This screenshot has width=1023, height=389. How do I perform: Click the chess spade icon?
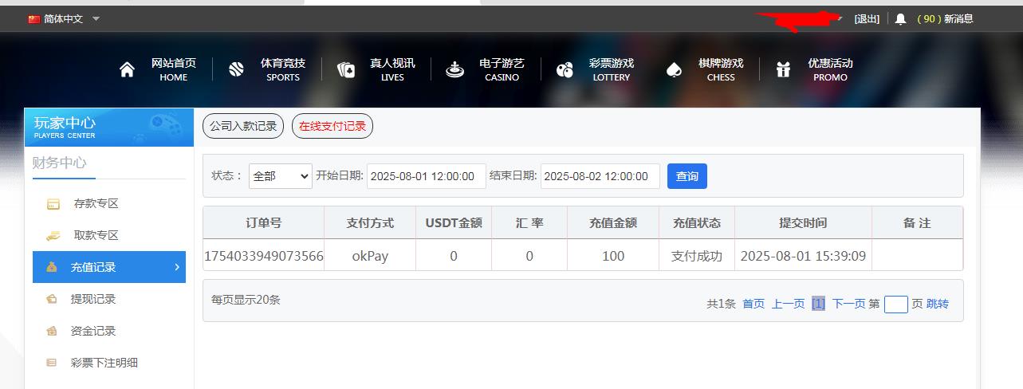point(674,70)
